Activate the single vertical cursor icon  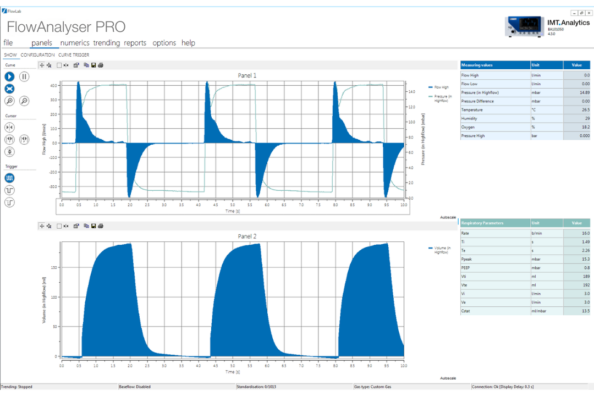pyautogui.click(x=9, y=128)
